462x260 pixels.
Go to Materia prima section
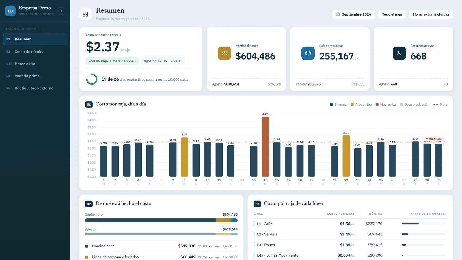click(35, 76)
